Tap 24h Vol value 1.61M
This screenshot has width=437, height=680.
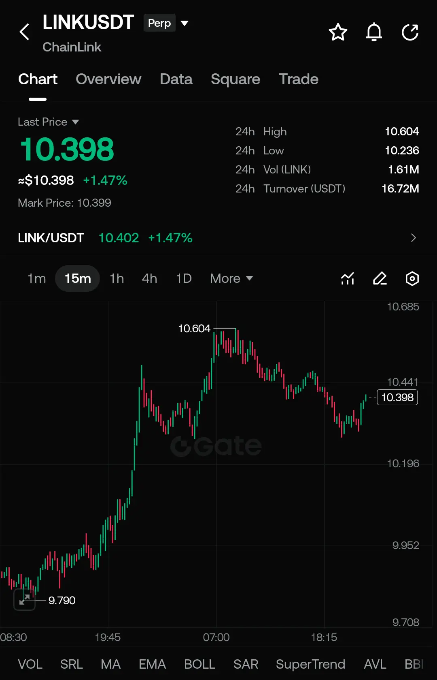point(403,169)
